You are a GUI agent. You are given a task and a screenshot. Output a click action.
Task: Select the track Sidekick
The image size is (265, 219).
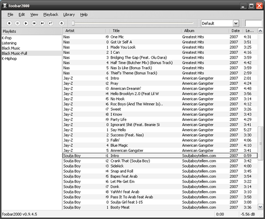(x=160, y=166)
